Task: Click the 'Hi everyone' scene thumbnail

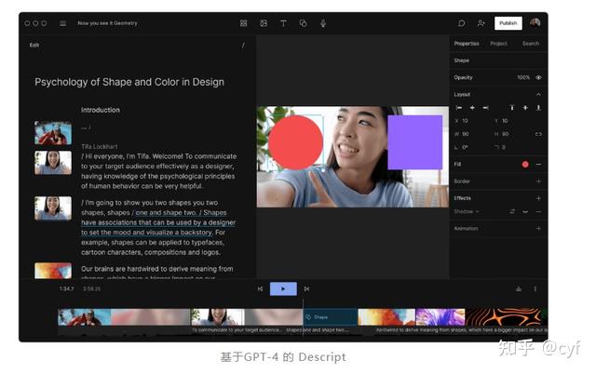Action: 53,163
